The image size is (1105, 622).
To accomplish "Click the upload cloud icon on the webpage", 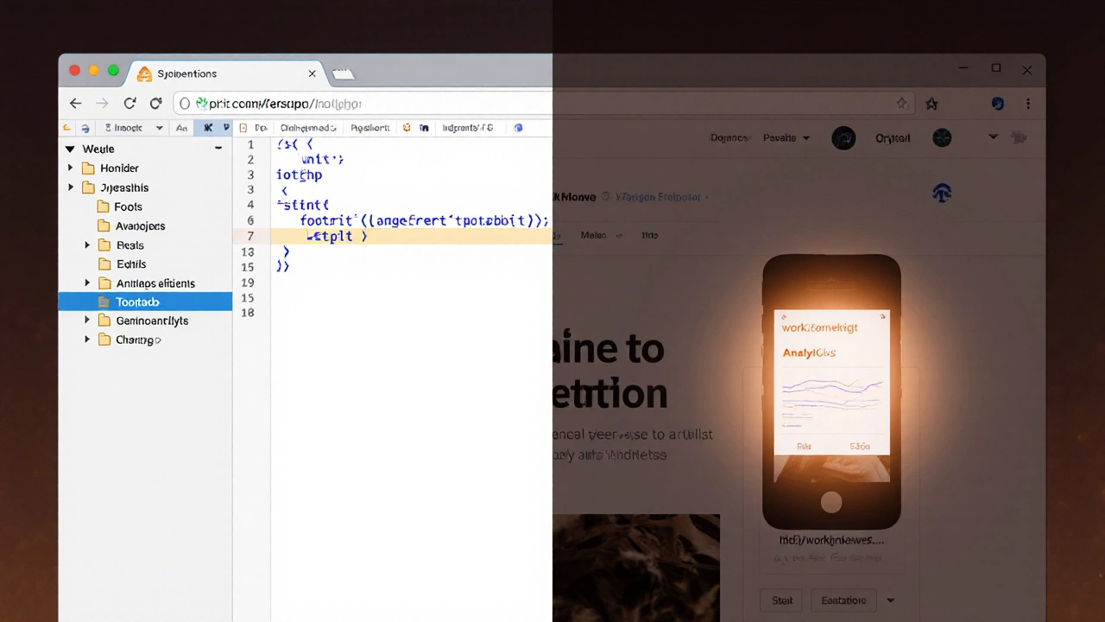I will tap(942, 193).
